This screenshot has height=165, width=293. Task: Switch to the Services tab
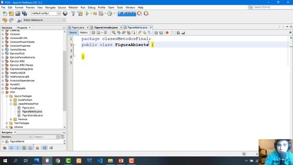tap(7, 27)
